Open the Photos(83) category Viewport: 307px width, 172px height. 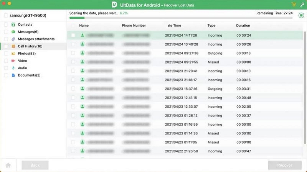[27, 54]
